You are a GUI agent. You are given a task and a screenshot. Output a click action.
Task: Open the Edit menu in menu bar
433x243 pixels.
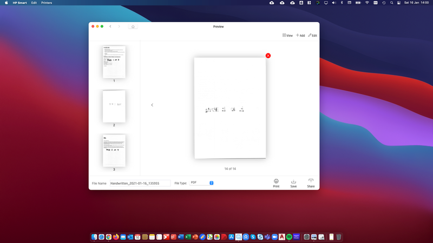coord(34,3)
